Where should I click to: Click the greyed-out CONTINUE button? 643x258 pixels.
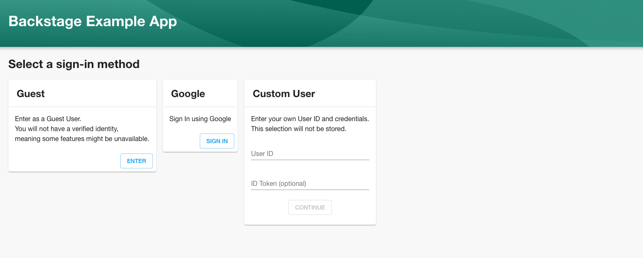point(310,207)
